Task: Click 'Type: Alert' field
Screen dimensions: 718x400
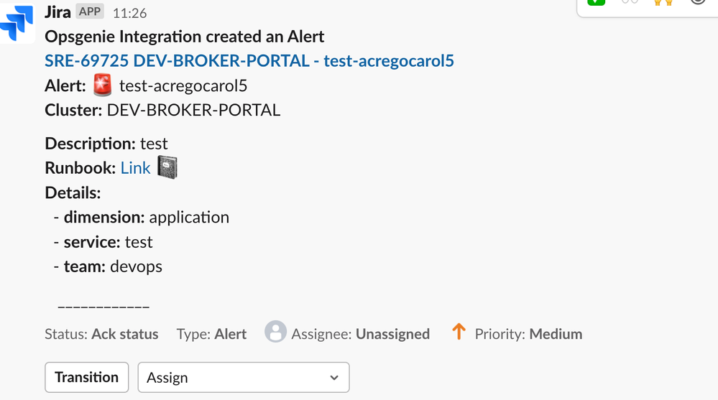Action: coord(211,334)
